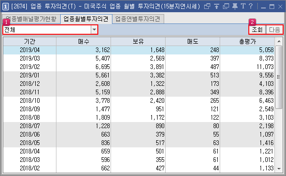The image size is (286, 176).
Task: Click the 매도 column header
Action: [192, 41]
